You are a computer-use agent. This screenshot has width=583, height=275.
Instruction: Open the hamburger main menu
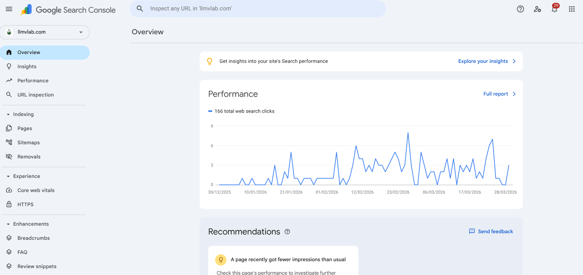9,9
